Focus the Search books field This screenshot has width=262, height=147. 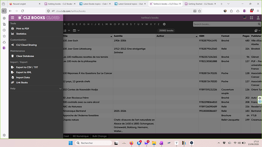225,24
